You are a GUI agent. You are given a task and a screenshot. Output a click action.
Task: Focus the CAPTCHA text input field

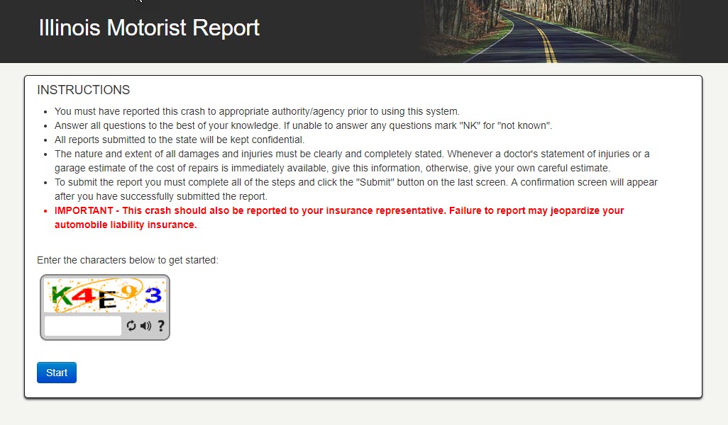(82, 326)
